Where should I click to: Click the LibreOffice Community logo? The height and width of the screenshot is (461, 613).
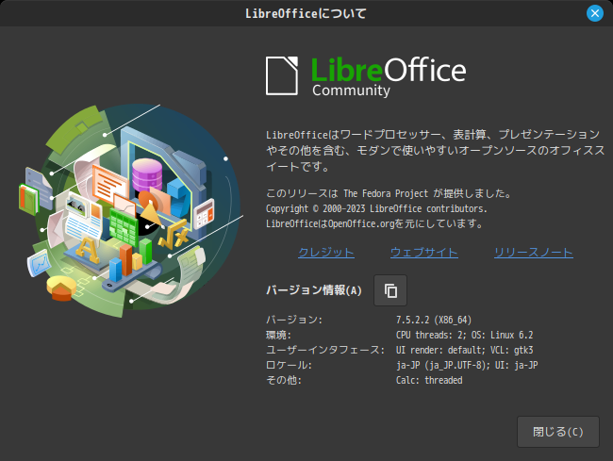(366, 76)
